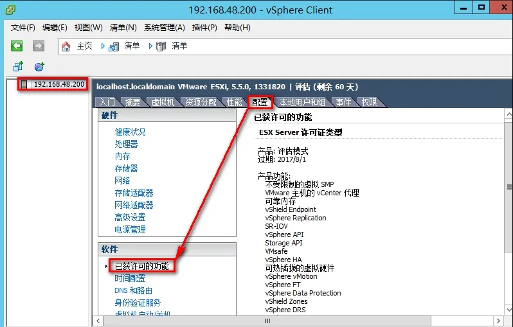The height and width of the screenshot is (327, 513).
Task: Open the 高级设置 hardware link
Action: (130, 217)
